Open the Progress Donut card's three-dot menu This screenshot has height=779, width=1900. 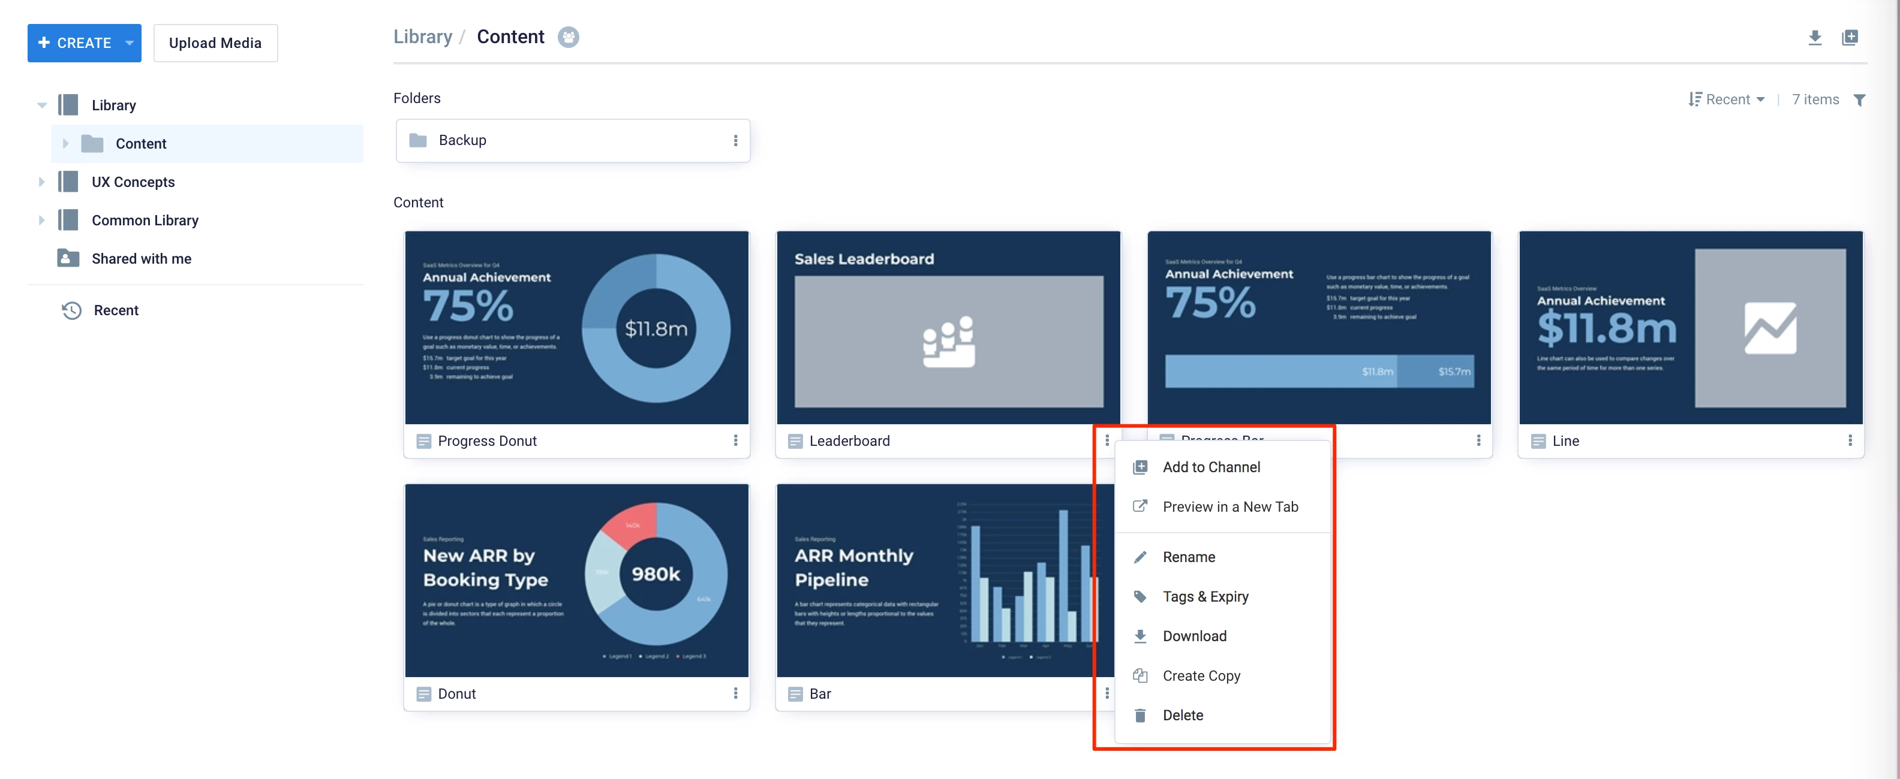pos(735,440)
